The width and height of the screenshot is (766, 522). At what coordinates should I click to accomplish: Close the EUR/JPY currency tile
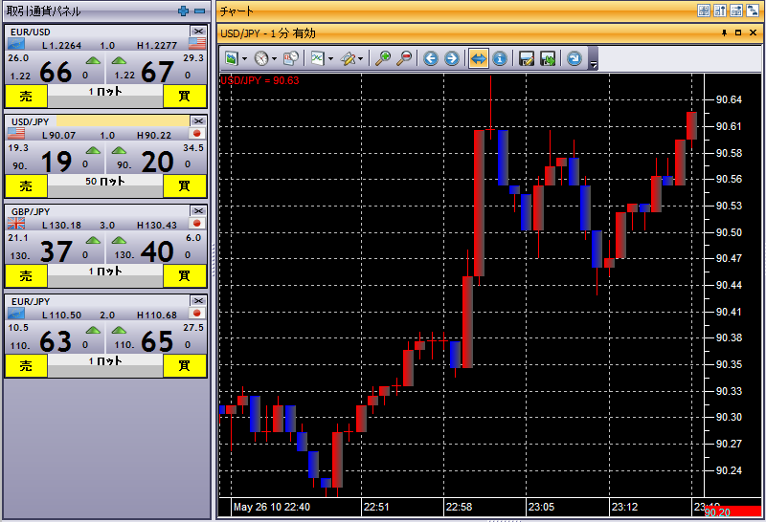point(198,300)
